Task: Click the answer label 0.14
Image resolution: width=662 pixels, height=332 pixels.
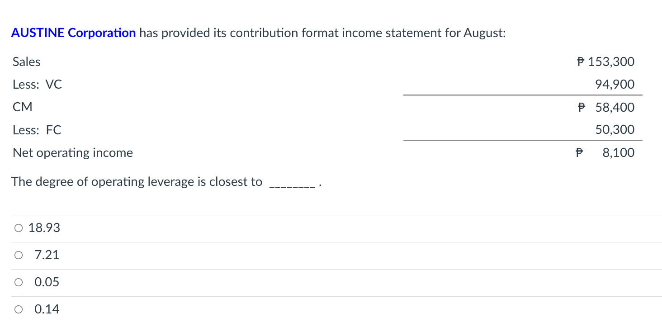Action: (47, 309)
